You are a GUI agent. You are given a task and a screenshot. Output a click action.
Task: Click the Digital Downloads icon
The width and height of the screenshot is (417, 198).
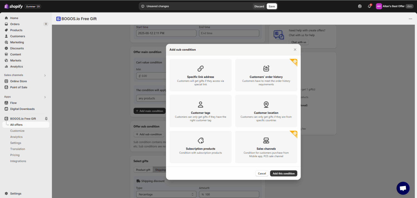(6, 109)
